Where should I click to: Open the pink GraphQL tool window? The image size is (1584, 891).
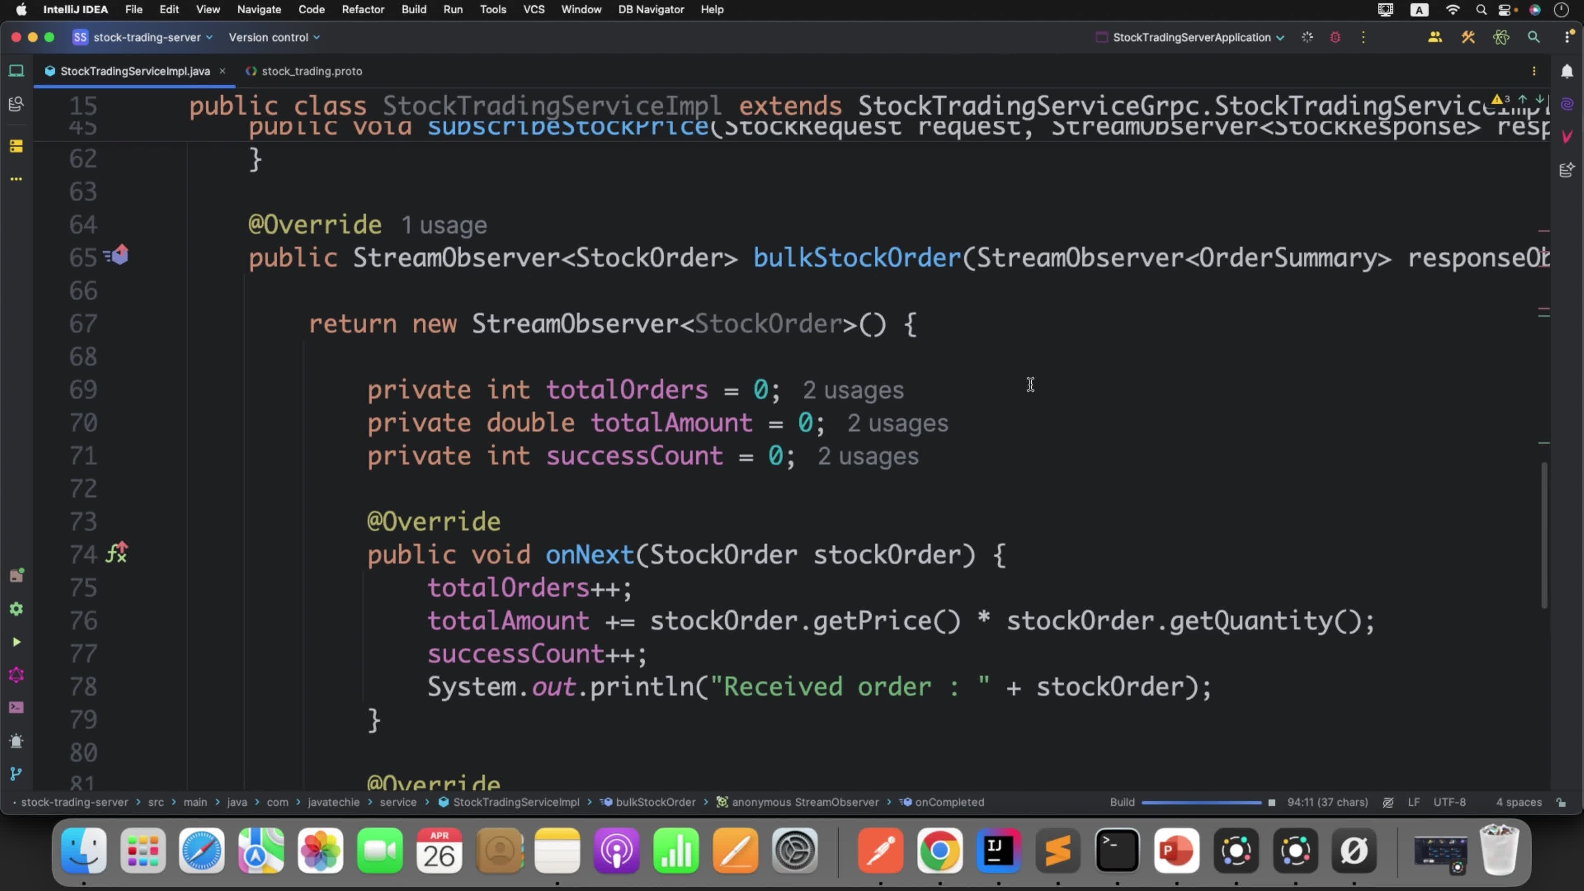16,675
